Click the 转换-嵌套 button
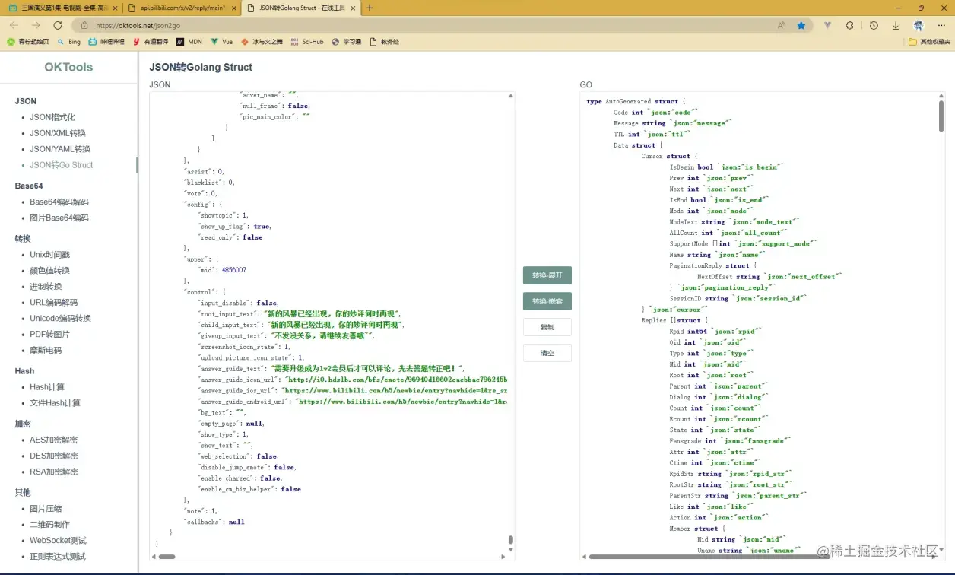Image resolution: width=955 pixels, height=575 pixels. coord(547,302)
